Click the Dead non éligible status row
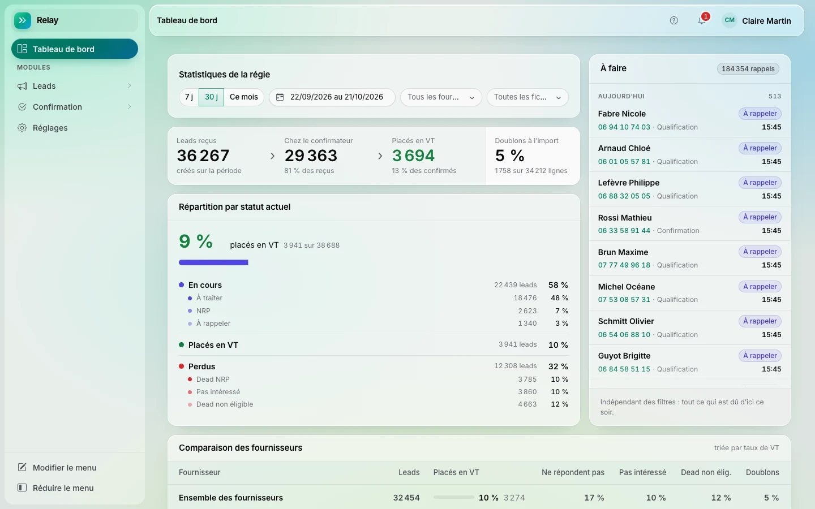 (x=374, y=404)
